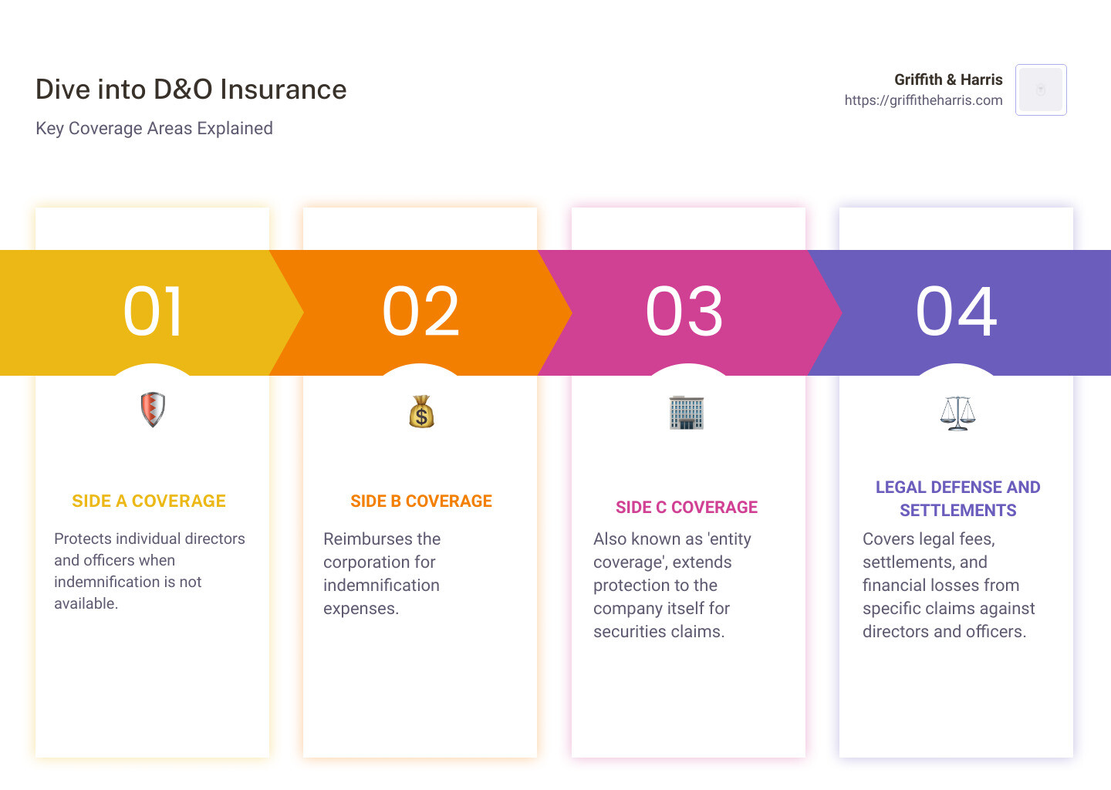Select the SIDE B COVERAGE heading
The width and height of the screenshot is (1111, 790).
pos(421,501)
